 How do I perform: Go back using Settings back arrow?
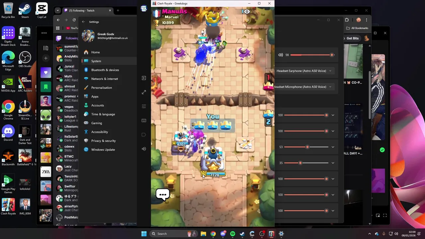coord(84,22)
